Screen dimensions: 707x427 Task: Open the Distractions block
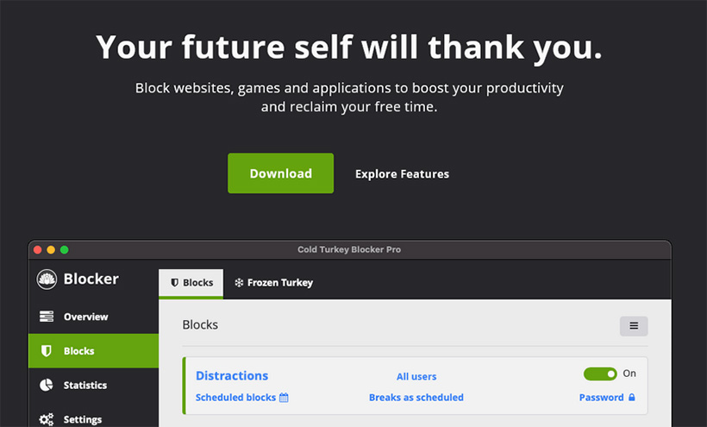[232, 375]
